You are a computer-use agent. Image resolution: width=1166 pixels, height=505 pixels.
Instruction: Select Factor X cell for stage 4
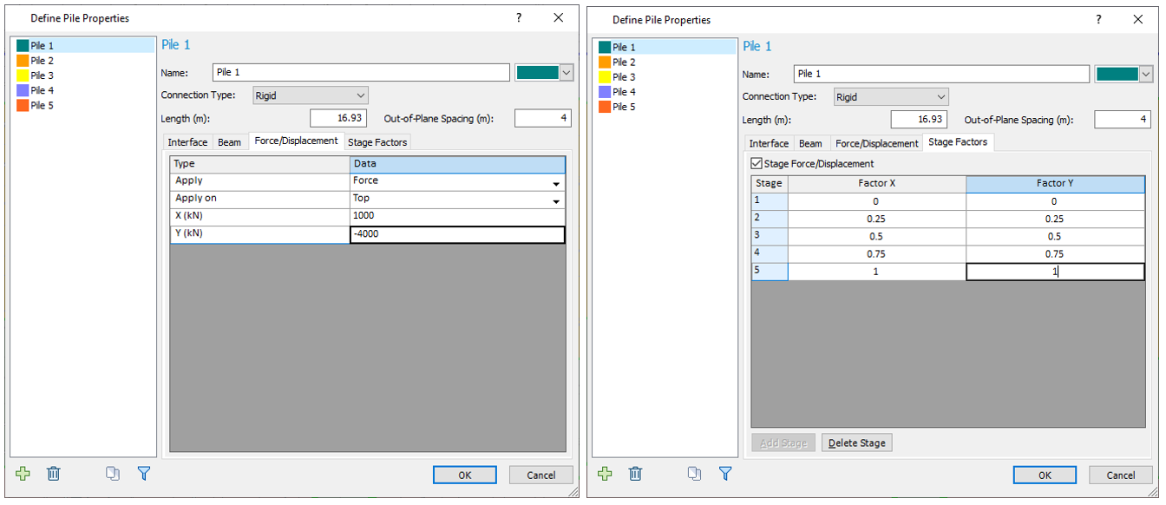click(x=876, y=254)
